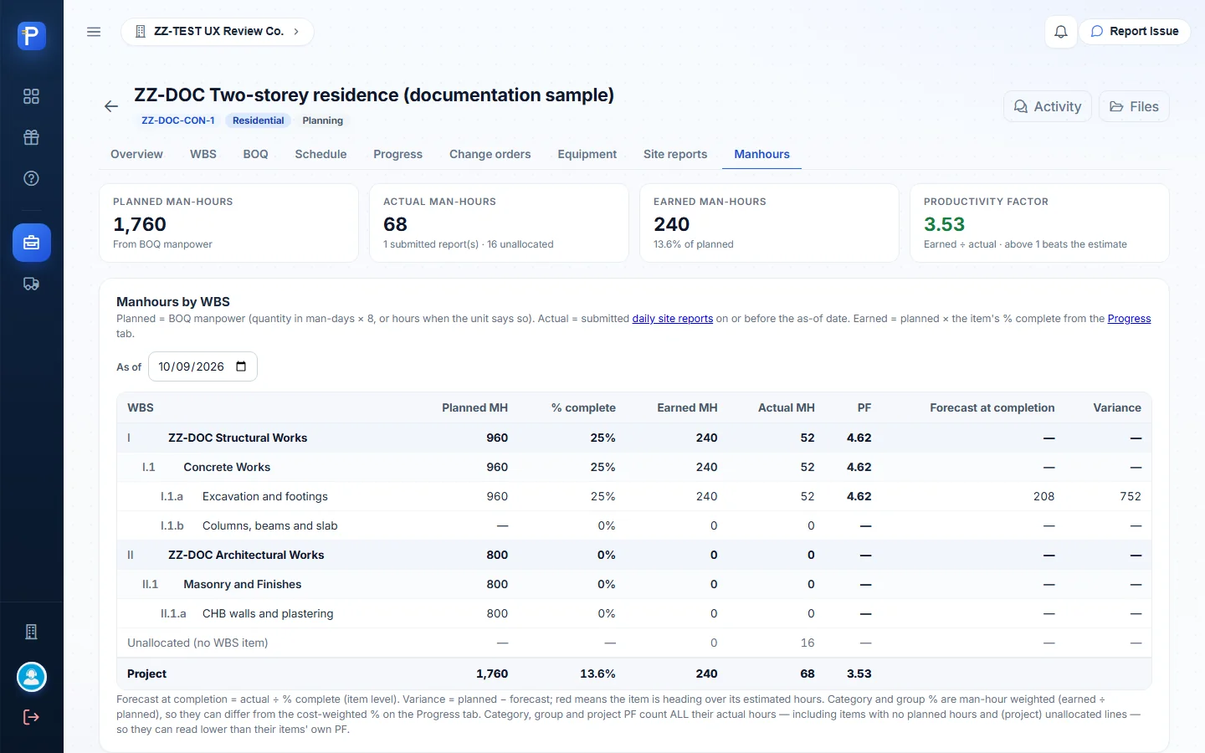Image resolution: width=1205 pixels, height=753 pixels.
Task: Open the calendar picker in As of field
Action: pyautogui.click(x=241, y=366)
